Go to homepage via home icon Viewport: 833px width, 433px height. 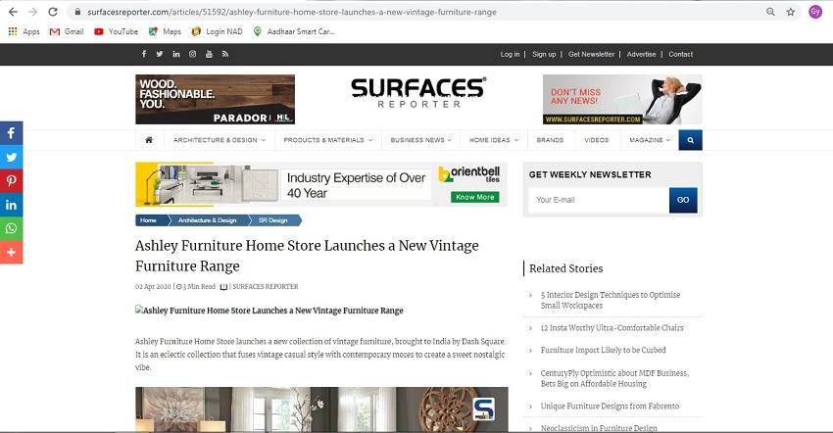pyautogui.click(x=149, y=140)
